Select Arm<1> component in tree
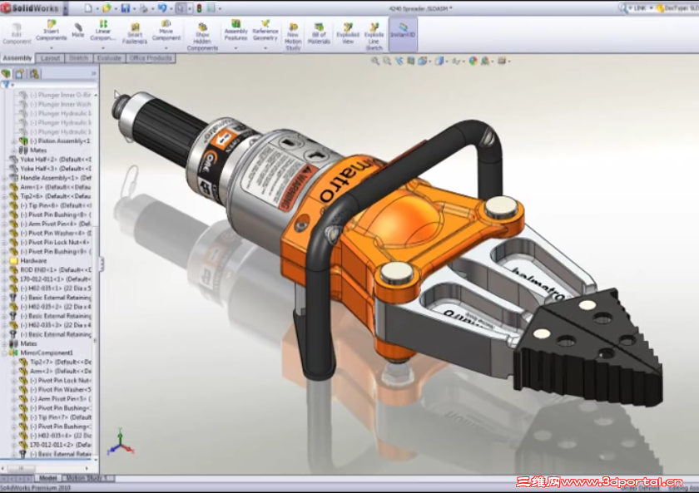The image size is (699, 493). point(51,187)
